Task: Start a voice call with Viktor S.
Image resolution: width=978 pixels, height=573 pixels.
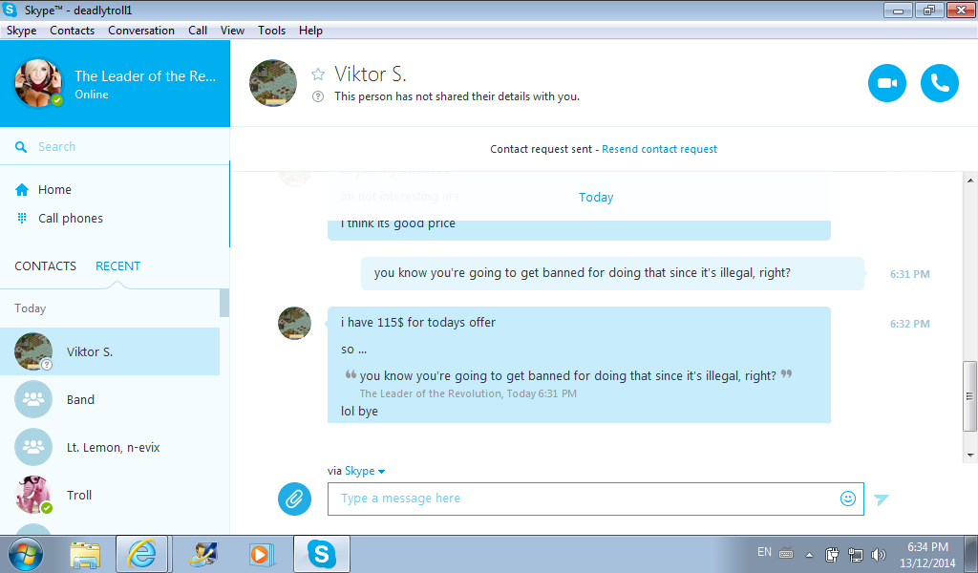Action: coord(940,83)
